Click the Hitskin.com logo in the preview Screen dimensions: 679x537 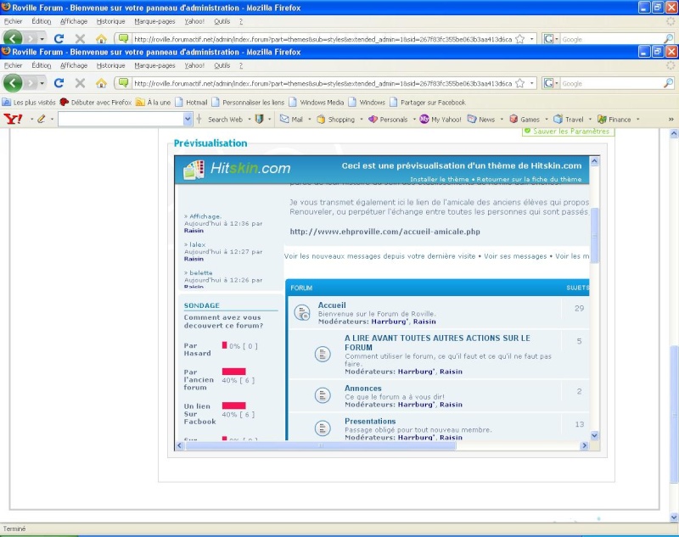237,169
